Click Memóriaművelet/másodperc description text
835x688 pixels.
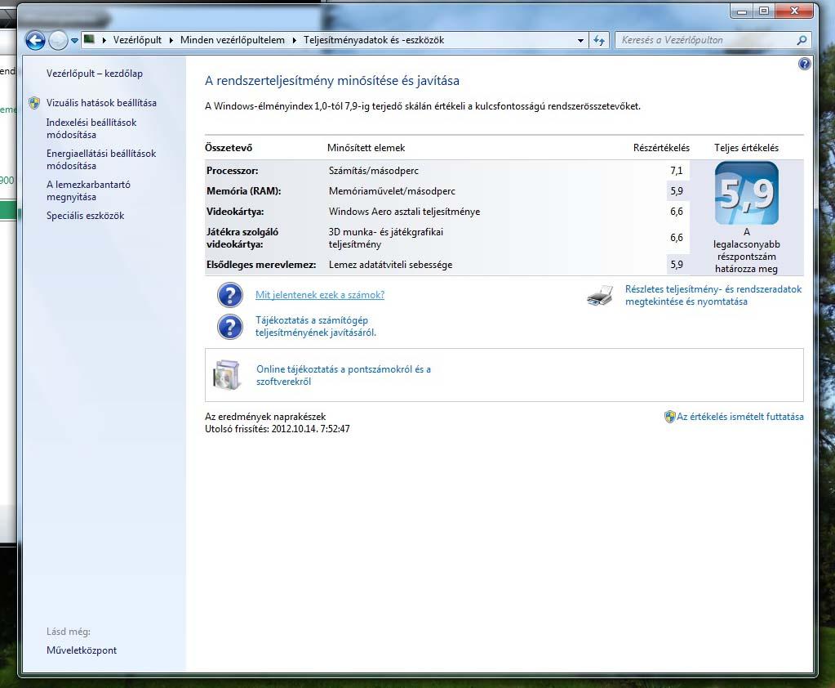point(392,190)
